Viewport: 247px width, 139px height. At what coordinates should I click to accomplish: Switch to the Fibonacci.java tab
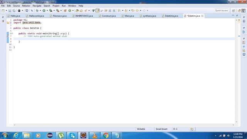(x=58, y=16)
